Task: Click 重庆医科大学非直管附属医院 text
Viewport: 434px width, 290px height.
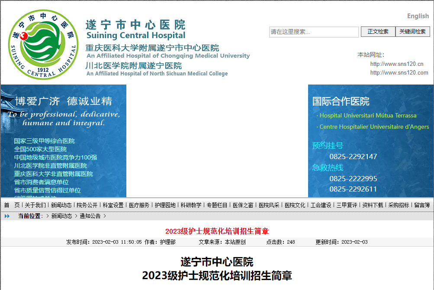Action: [54, 174]
